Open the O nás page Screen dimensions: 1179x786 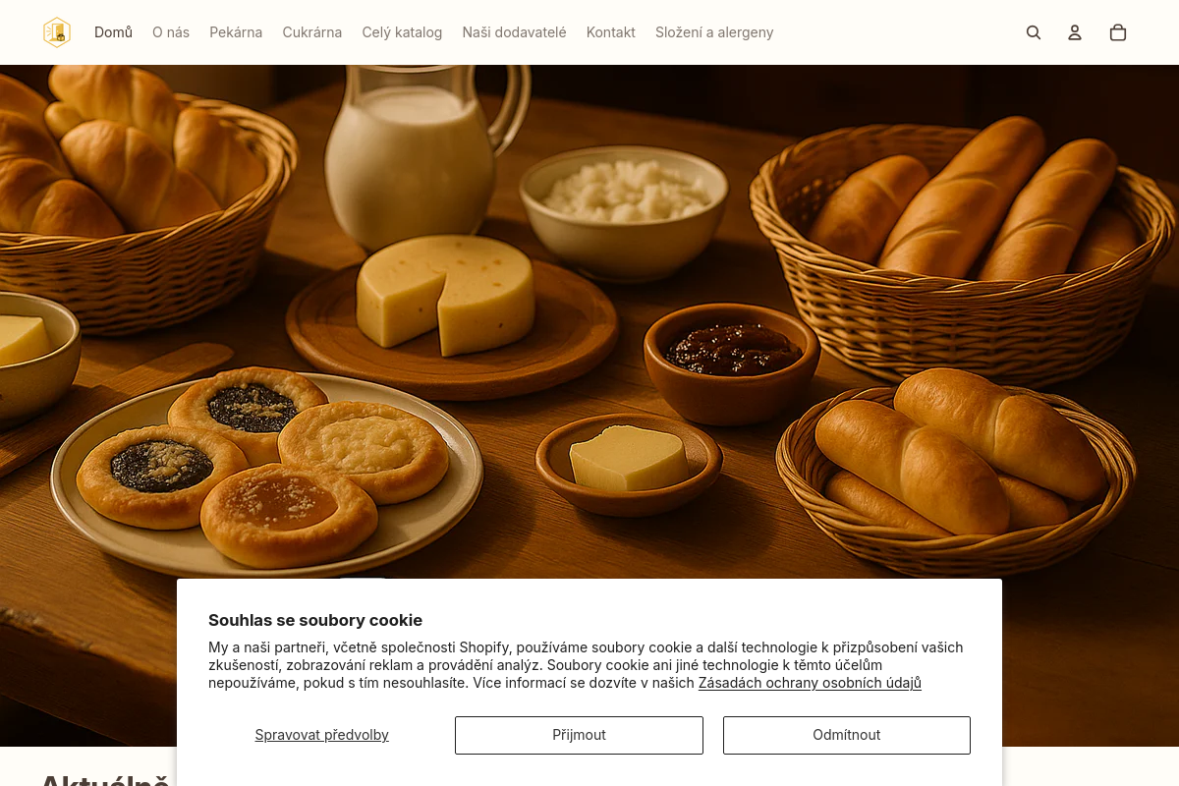(x=171, y=32)
